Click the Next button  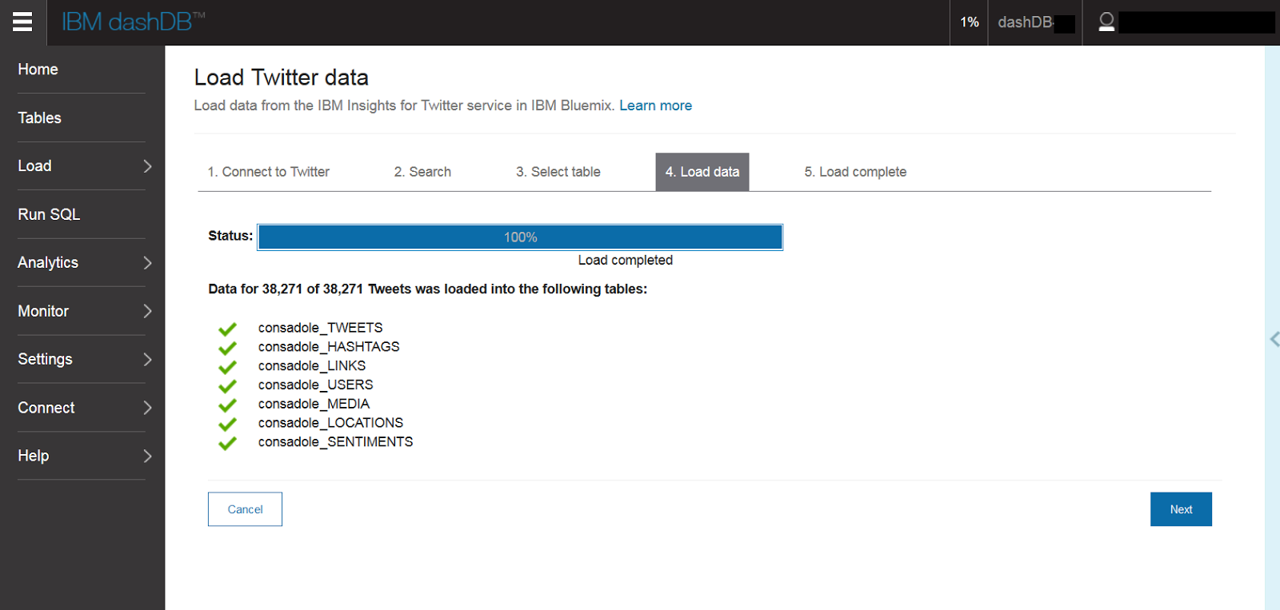[1181, 509]
